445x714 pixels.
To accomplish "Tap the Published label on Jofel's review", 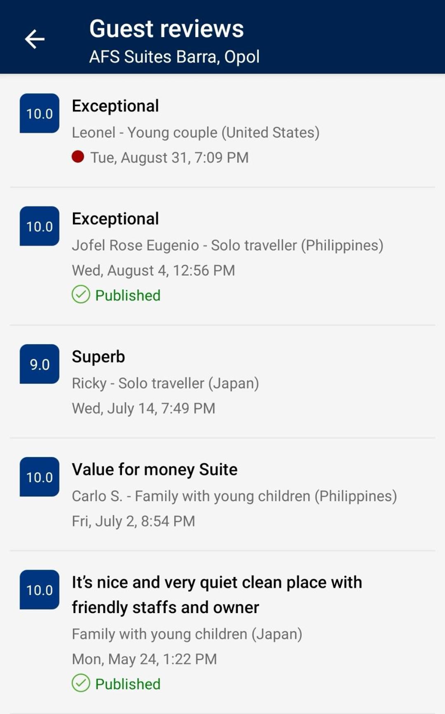I will 128,295.
